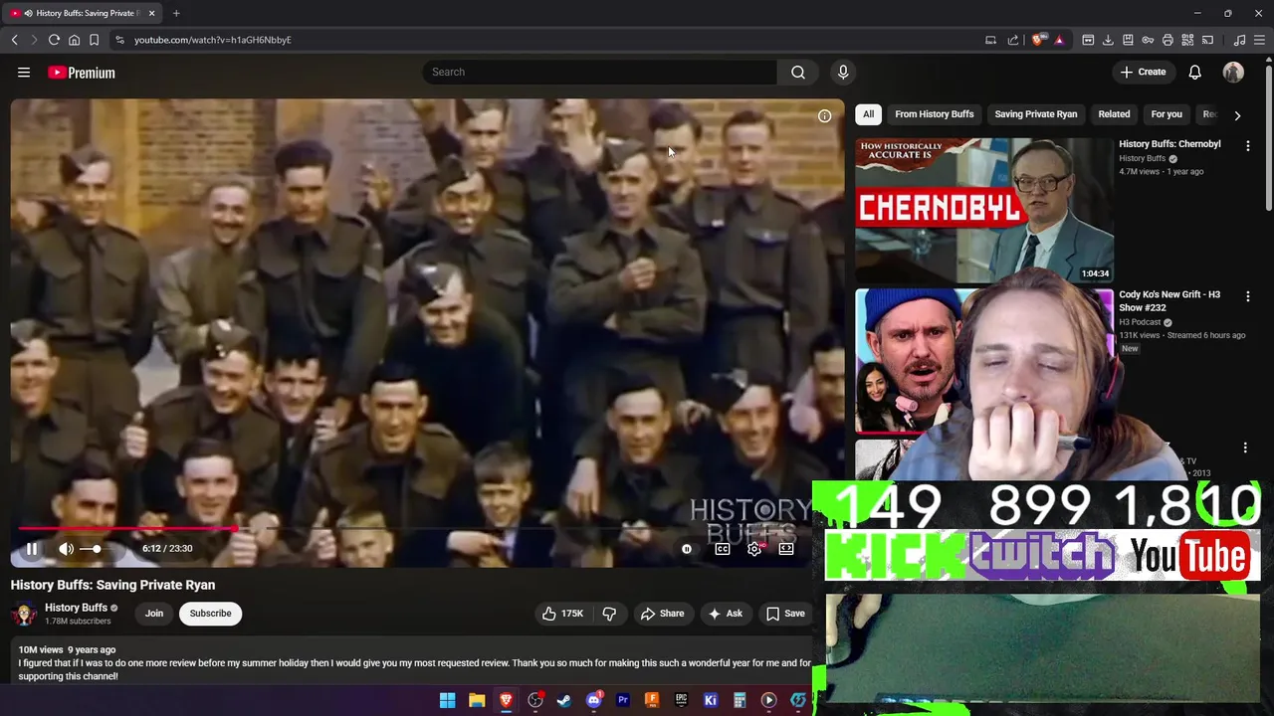Switch to theater mode

[786, 549]
